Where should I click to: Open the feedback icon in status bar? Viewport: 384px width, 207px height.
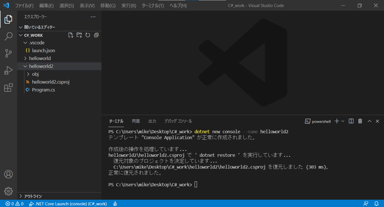366,203
